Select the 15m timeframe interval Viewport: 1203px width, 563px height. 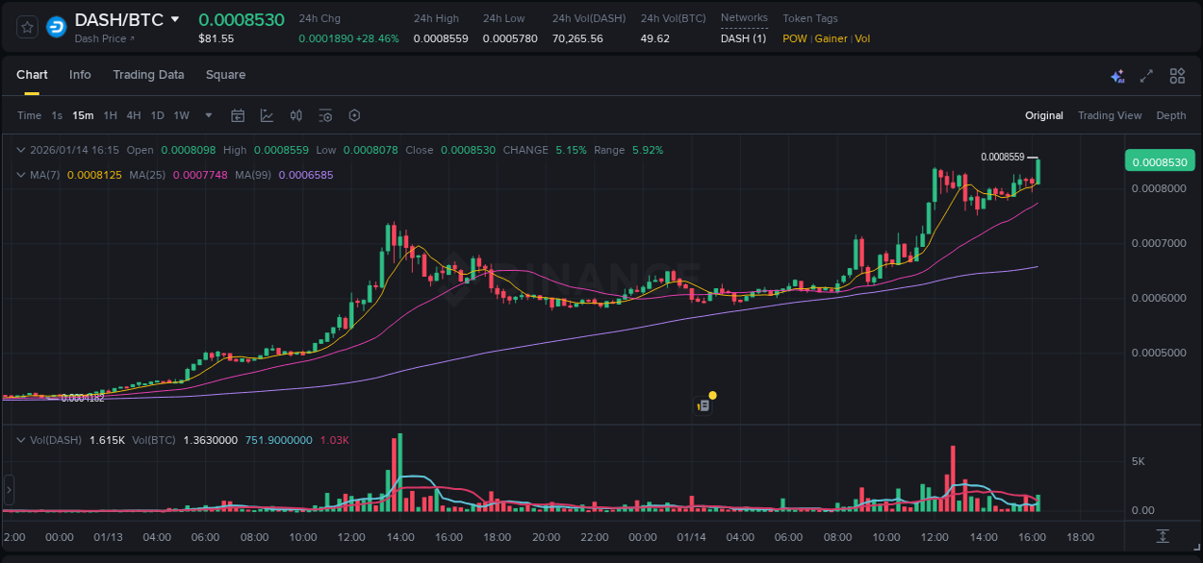click(x=82, y=115)
